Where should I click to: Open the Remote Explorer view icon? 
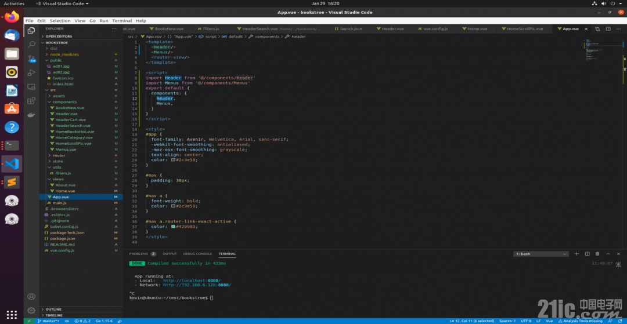click(31, 86)
